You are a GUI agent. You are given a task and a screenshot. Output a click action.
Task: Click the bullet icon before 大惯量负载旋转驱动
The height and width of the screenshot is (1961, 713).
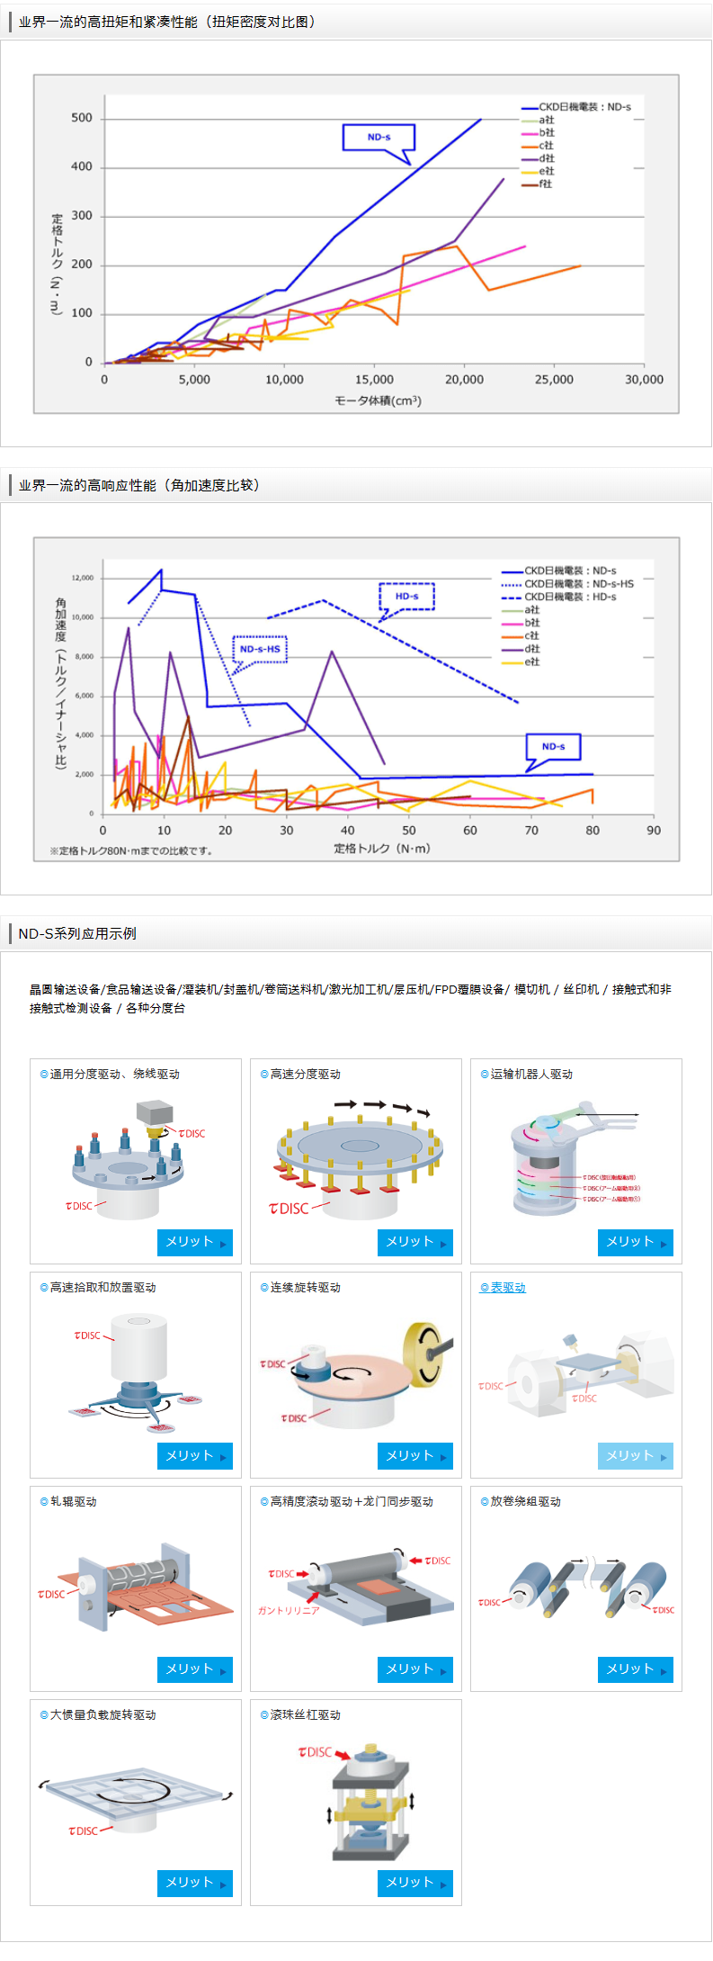[44, 1715]
